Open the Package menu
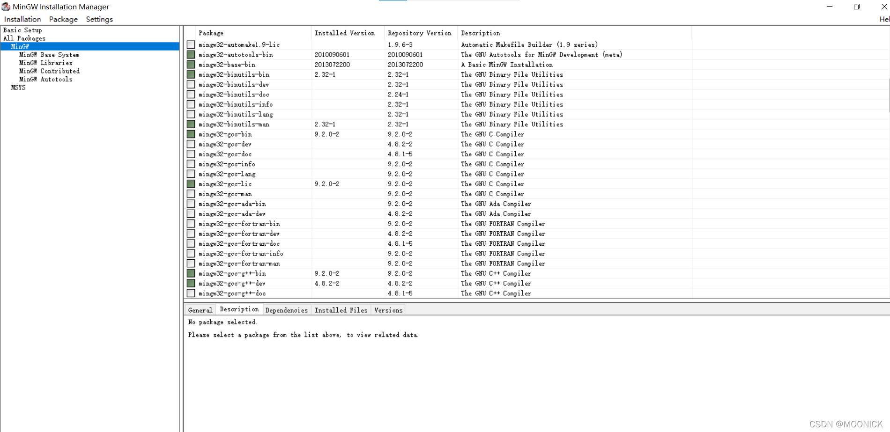Image resolution: width=890 pixels, height=432 pixels. tap(63, 19)
